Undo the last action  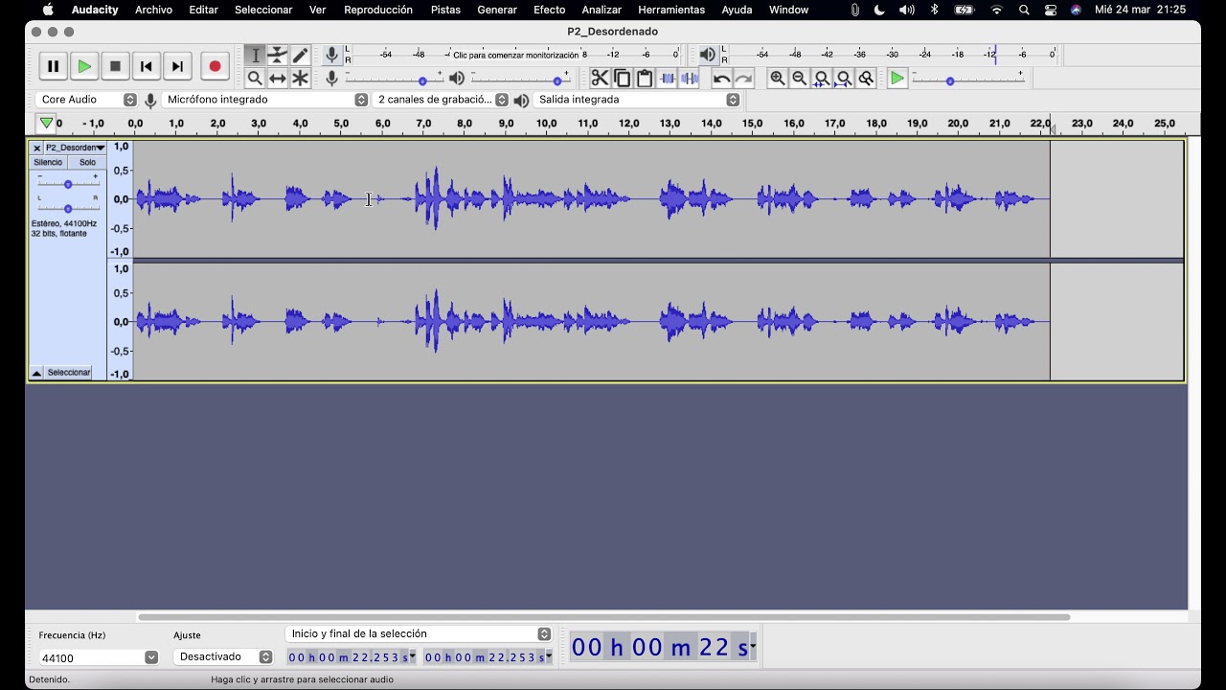[x=721, y=79]
